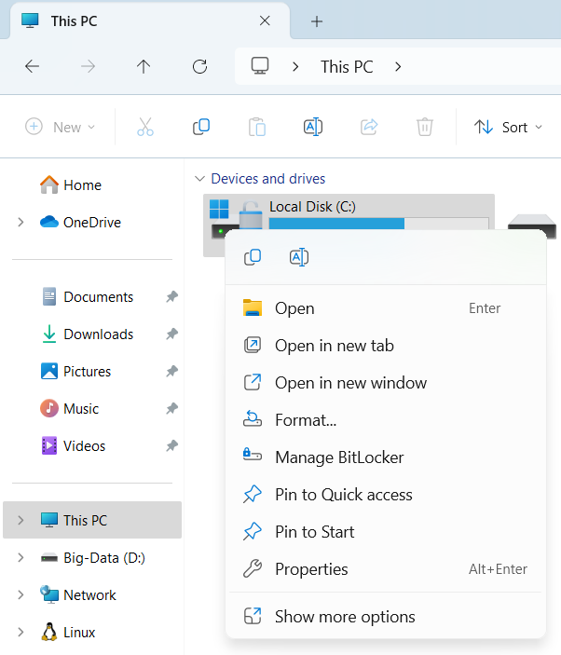Select Linux in the navigation pane
The height and width of the screenshot is (655, 561).
pyautogui.click(x=68, y=632)
